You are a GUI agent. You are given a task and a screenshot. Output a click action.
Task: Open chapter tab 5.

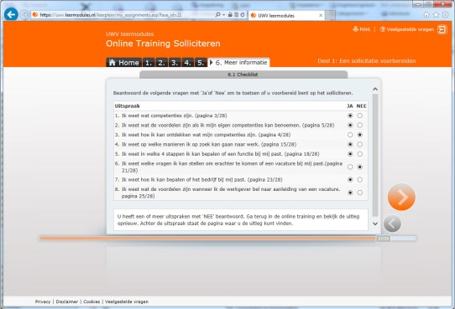[201, 63]
